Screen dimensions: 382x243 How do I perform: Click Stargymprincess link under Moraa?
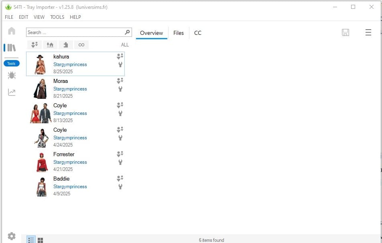point(70,89)
